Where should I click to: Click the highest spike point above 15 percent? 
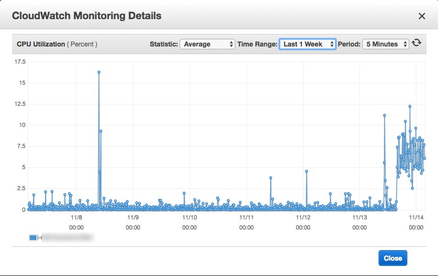99,72
